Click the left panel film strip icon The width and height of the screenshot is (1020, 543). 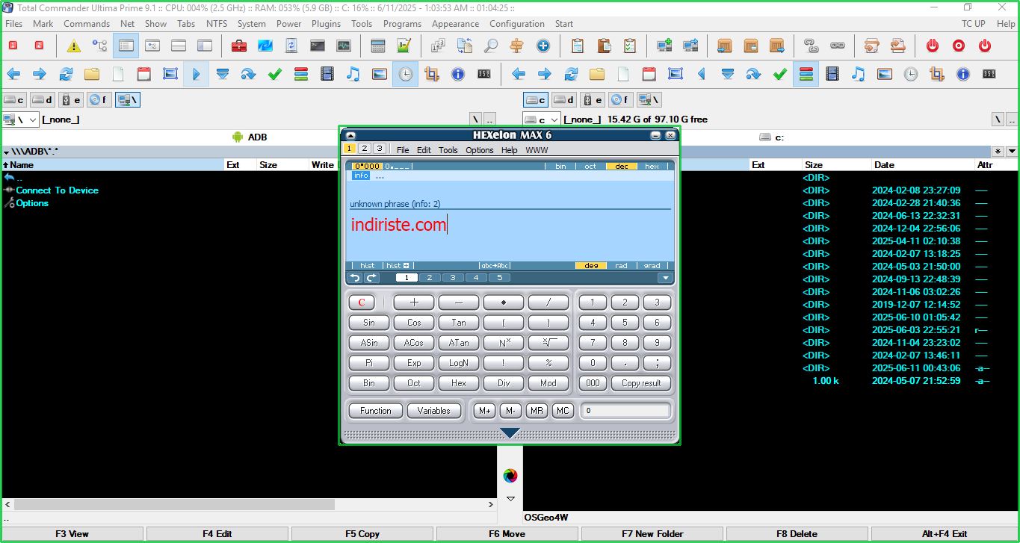(327, 74)
